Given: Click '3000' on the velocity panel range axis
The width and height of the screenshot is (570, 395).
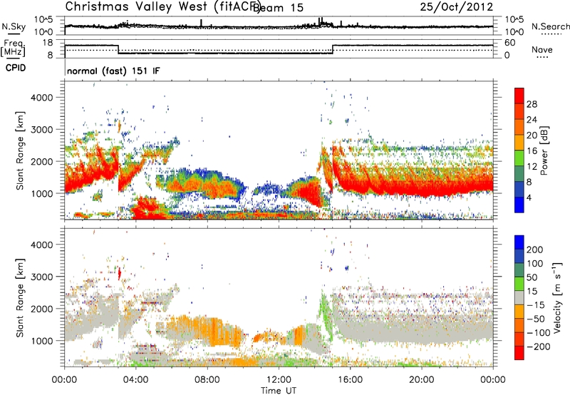Looking at the screenshot, I should tap(41, 277).
